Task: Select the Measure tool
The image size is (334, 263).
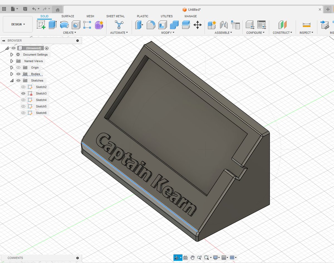Action: pos(306,25)
